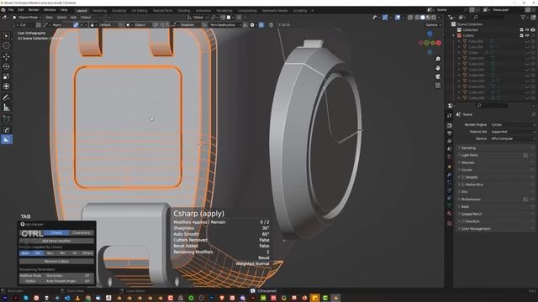This screenshot has width=538, height=302.
Task: Select the Csharp option in the popup
Action: coord(56,233)
